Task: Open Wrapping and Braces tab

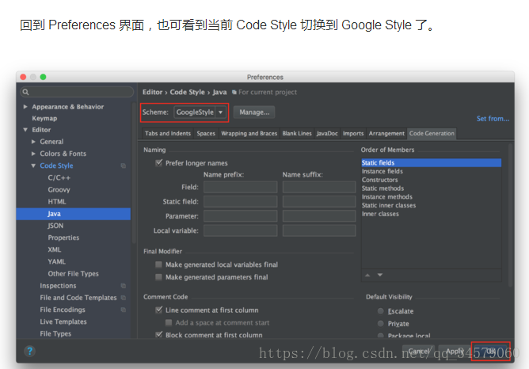Action: (x=249, y=134)
